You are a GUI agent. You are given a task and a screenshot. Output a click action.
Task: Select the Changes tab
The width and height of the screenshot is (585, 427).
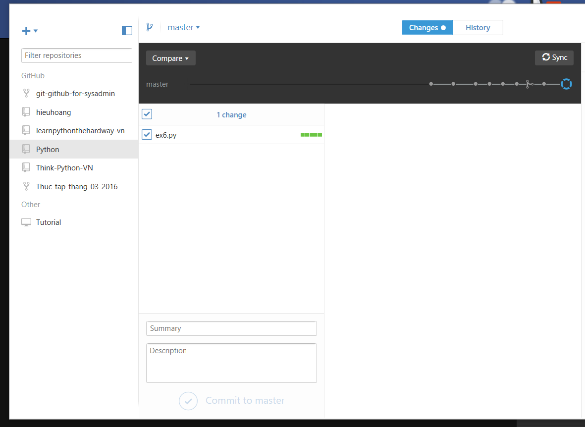(x=426, y=27)
